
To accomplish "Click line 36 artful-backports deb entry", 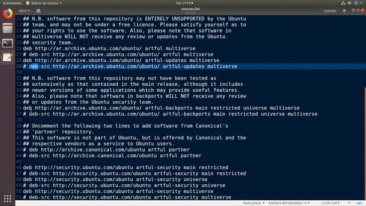I will (161, 108).
